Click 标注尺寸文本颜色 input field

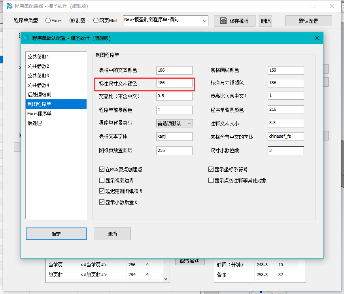[x=174, y=83]
